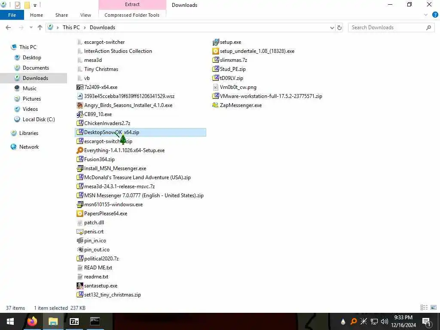Viewport: 440px width, 330px height.
Task: Select Everything-1.4.1.1026.x64-Setup.exe icon
Action: coord(79,150)
